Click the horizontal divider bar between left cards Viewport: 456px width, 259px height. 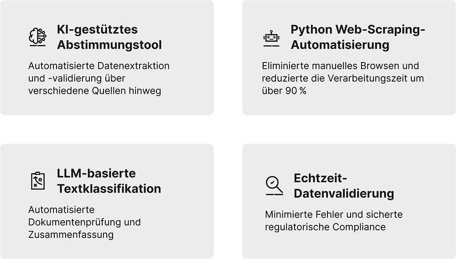pyautogui.click(x=106, y=129)
